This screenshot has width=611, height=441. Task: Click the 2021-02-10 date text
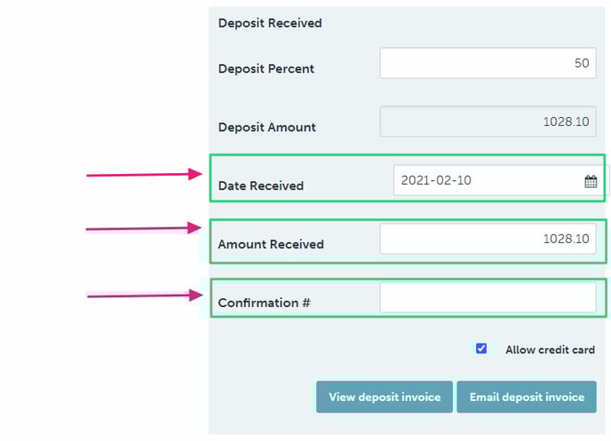pyautogui.click(x=436, y=180)
